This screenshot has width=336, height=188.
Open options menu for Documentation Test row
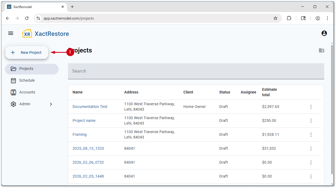tap(311, 107)
